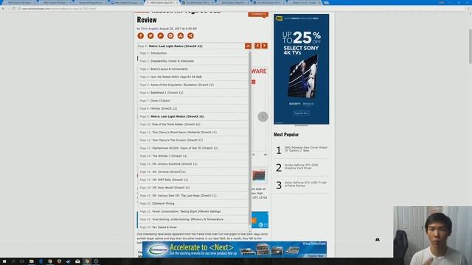The width and height of the screenshot is (472, 265).
Task: Go to previous page arrow
Action: pos(257,46)
